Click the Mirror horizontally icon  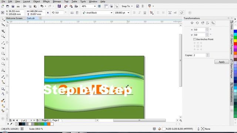[72, 13]
